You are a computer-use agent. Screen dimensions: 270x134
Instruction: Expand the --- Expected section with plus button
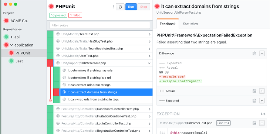(262, 101)
